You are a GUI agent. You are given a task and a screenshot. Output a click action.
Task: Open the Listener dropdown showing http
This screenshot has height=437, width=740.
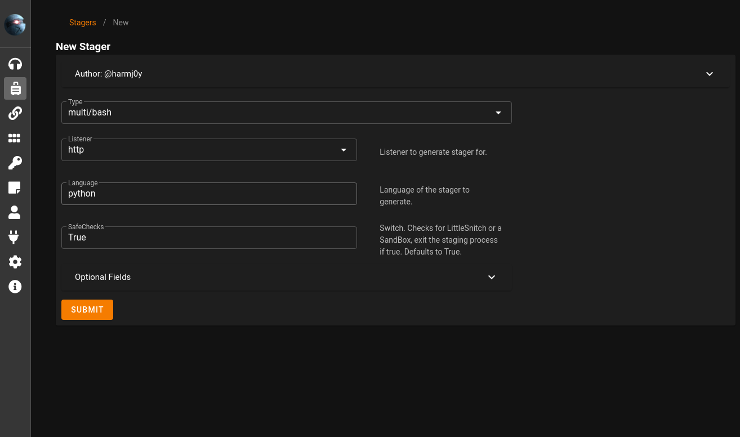tap(209, 150)
